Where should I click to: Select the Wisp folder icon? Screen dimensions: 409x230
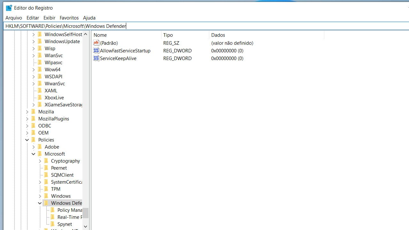coord(40,48)
